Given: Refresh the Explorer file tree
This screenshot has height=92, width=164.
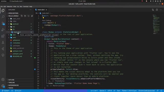Looking at the screenshot, I should (28, 16).
